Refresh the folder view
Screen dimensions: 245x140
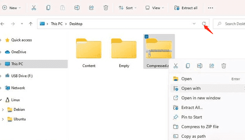point(204,23)
